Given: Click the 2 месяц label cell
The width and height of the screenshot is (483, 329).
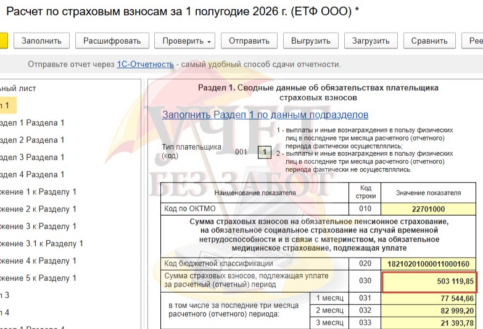Looking at the screenshot, I should [x=329, y=311].
